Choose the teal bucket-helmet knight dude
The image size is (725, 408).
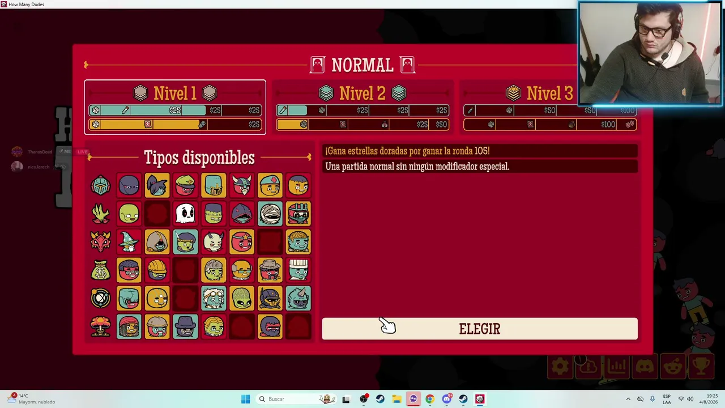[x=214, y=185]
